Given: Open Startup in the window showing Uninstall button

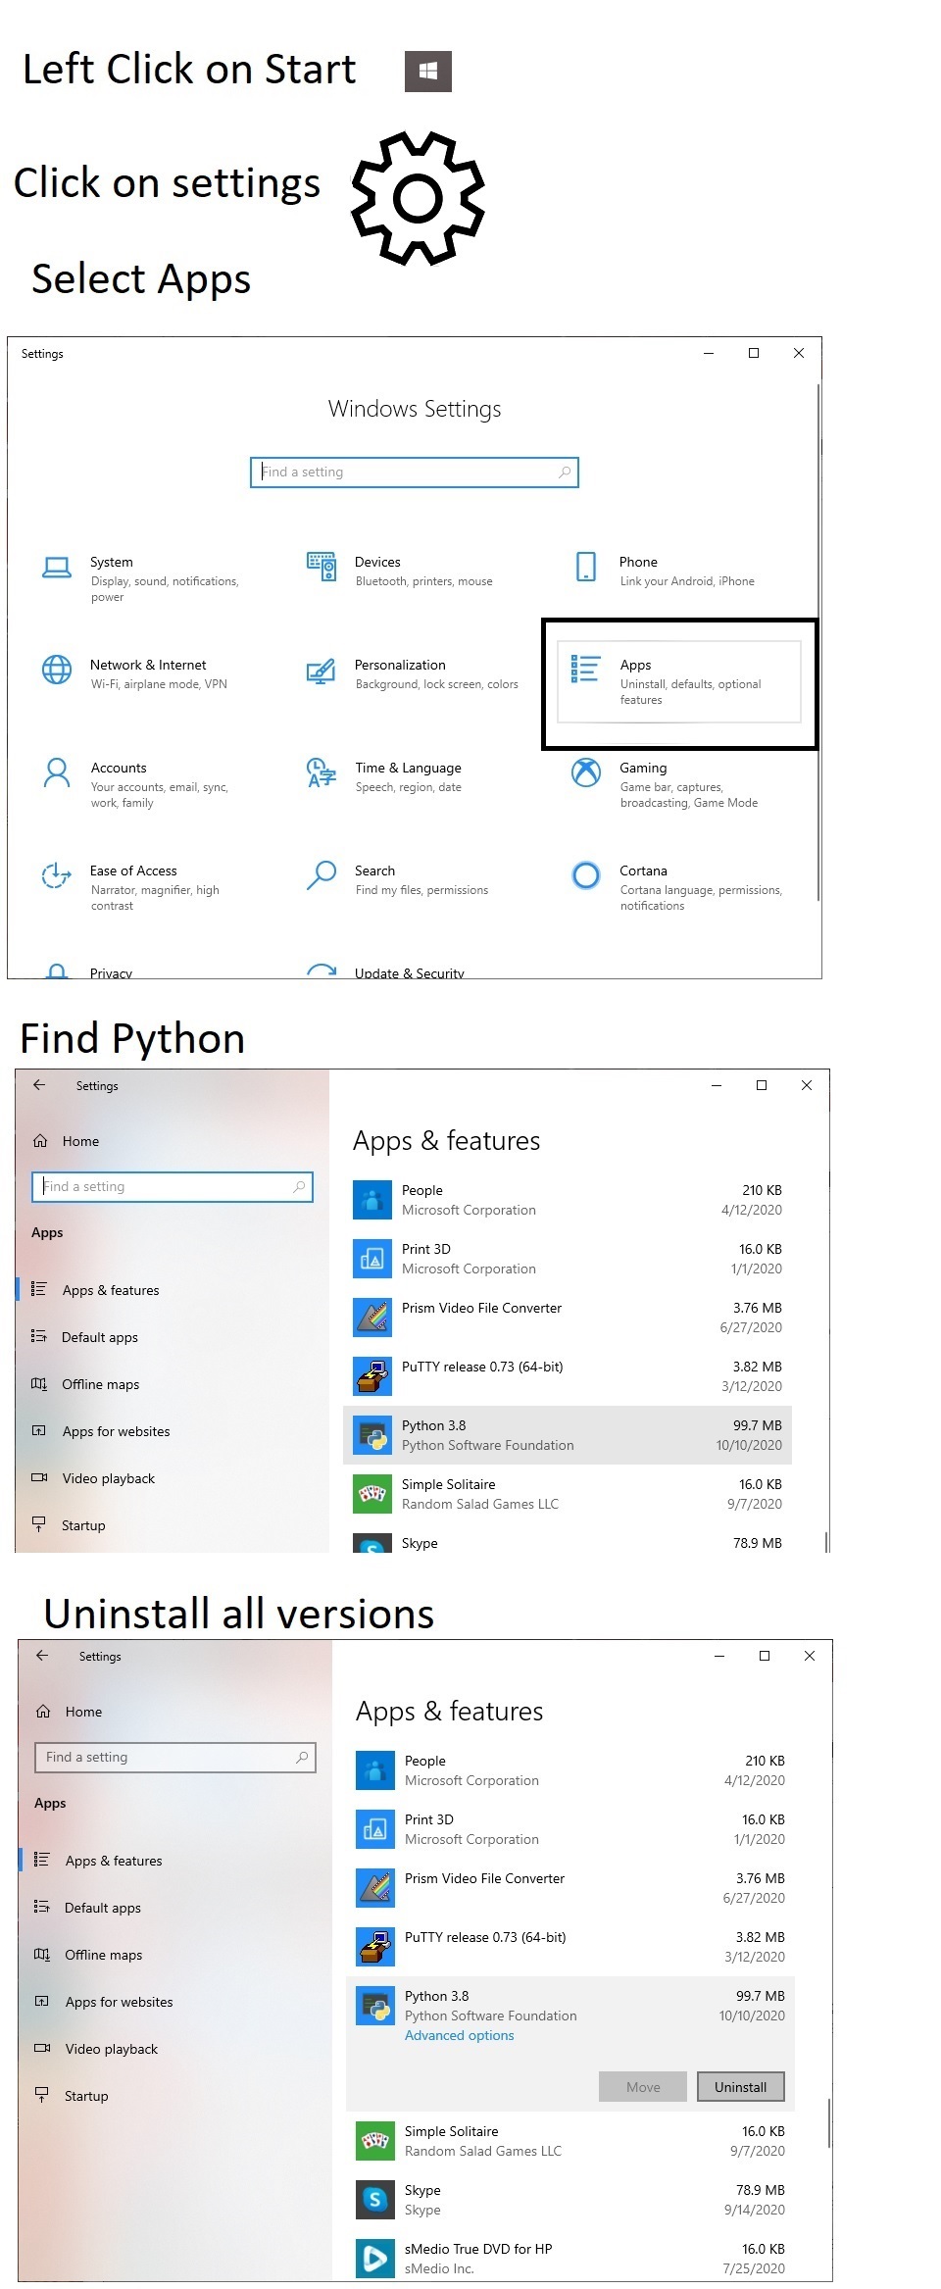Looking at the screenshot, I should (x=86, y=2096).
